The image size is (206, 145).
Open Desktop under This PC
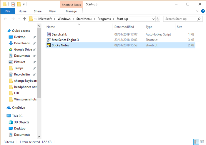click(20, 129)
